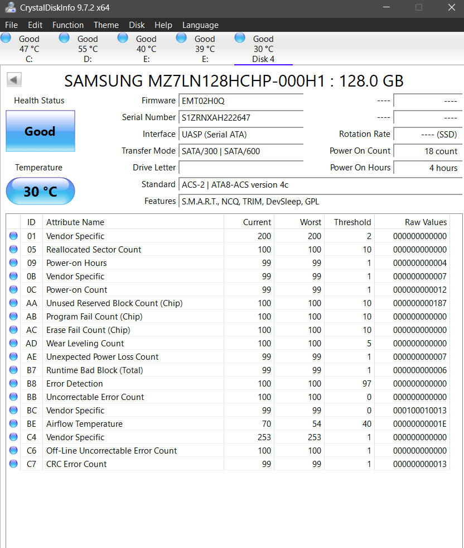The image size is (464, 548).
Task: Click the Power On Hours value 4 hours
Action: pyautogui.click(x=428, y=168)
